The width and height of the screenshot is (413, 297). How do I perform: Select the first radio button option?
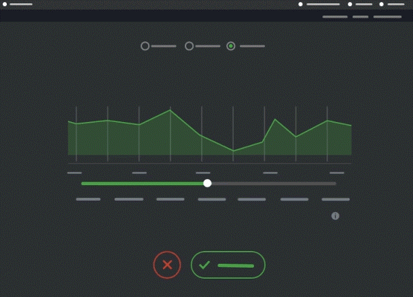point(145,46)
